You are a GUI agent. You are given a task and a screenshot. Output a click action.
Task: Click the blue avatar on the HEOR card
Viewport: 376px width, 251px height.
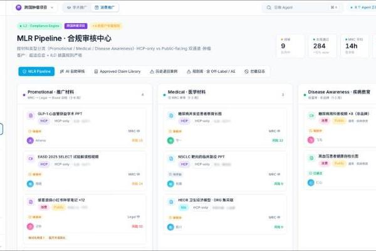pyautogui.click(x=170, y=227)
